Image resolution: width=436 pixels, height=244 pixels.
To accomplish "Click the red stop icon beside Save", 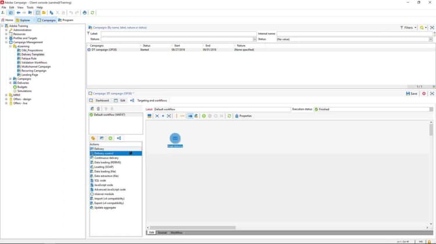I will click(424, 93).
